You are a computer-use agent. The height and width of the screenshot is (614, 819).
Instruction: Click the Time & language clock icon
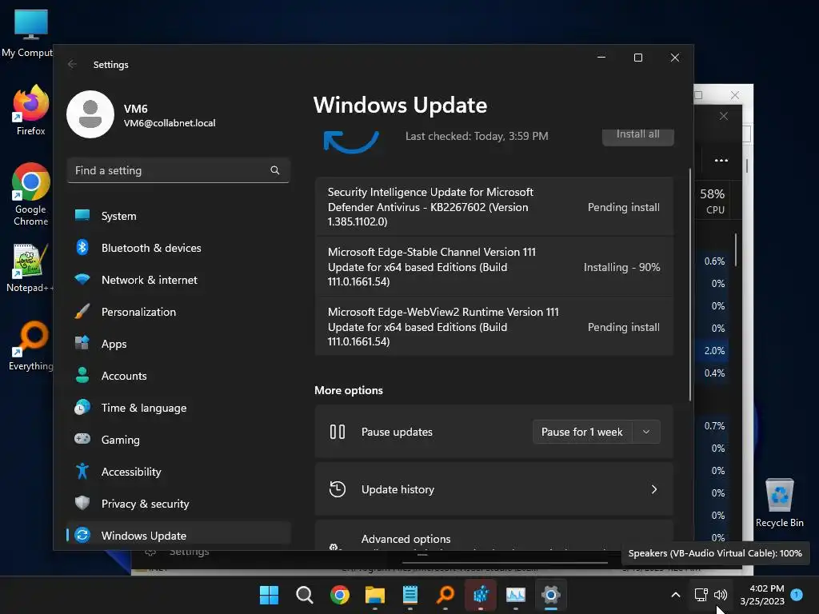point(82,407)
